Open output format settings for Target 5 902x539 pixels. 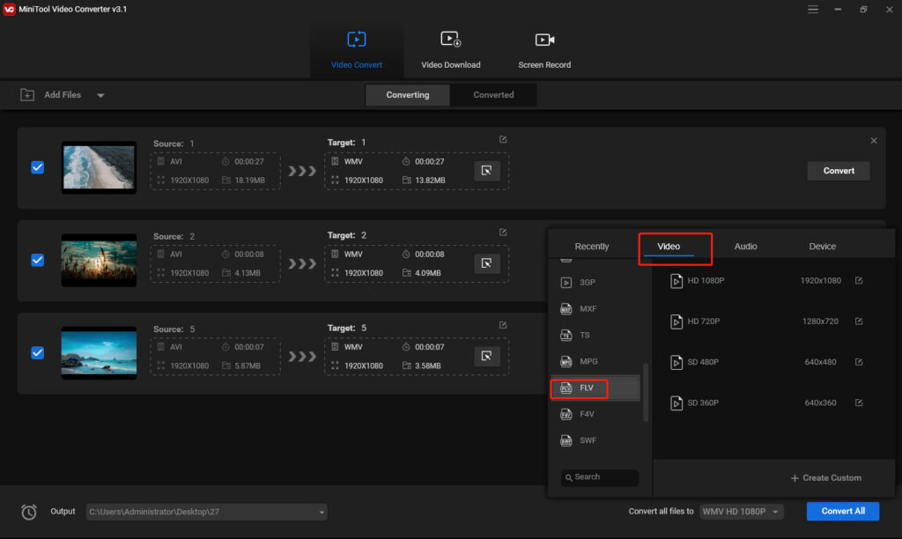click(486, 356)
